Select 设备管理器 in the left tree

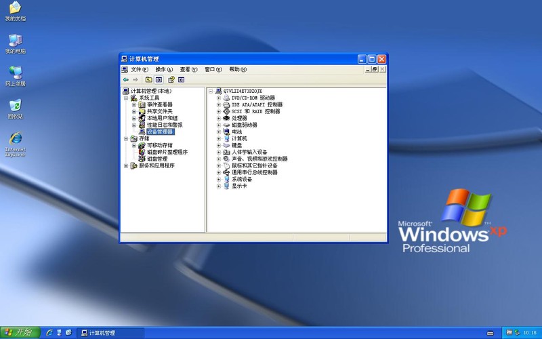pos(160,132)
